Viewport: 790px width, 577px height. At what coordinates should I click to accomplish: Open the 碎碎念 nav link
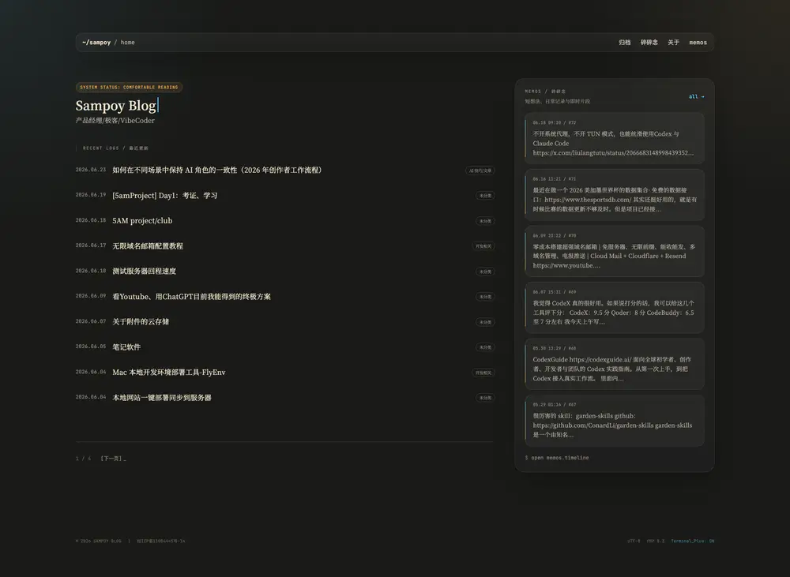tap(649, 43)
